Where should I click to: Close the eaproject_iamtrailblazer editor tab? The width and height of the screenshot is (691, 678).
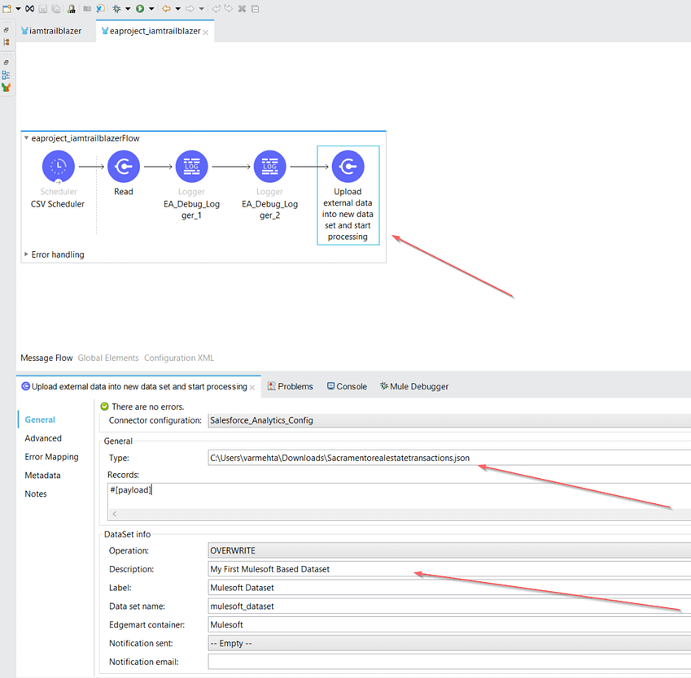(205, 33)
